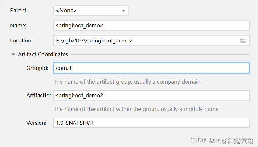Screen dimensions: 258x147
Task: Focus the Name field containing springboot_demo2
Action: tap(151, 25)
